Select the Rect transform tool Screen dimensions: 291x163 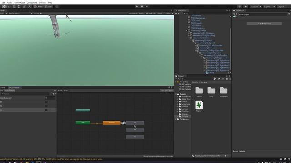[x=19, y=6]
